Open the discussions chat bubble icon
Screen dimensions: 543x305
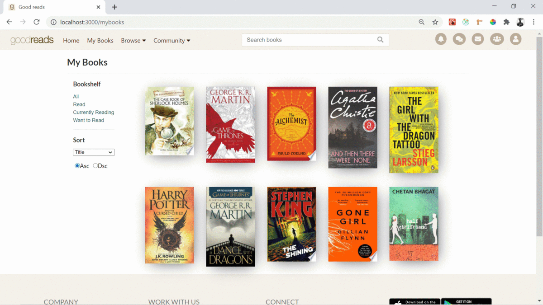pos(459,39)
